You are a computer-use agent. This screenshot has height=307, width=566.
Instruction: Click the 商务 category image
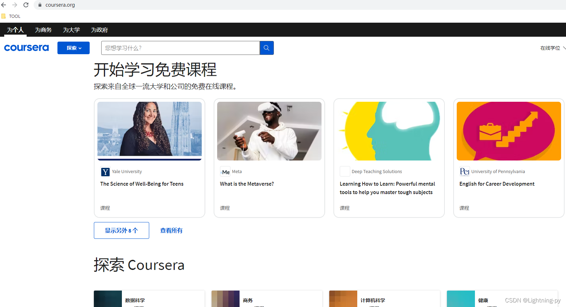coord(226,299)
